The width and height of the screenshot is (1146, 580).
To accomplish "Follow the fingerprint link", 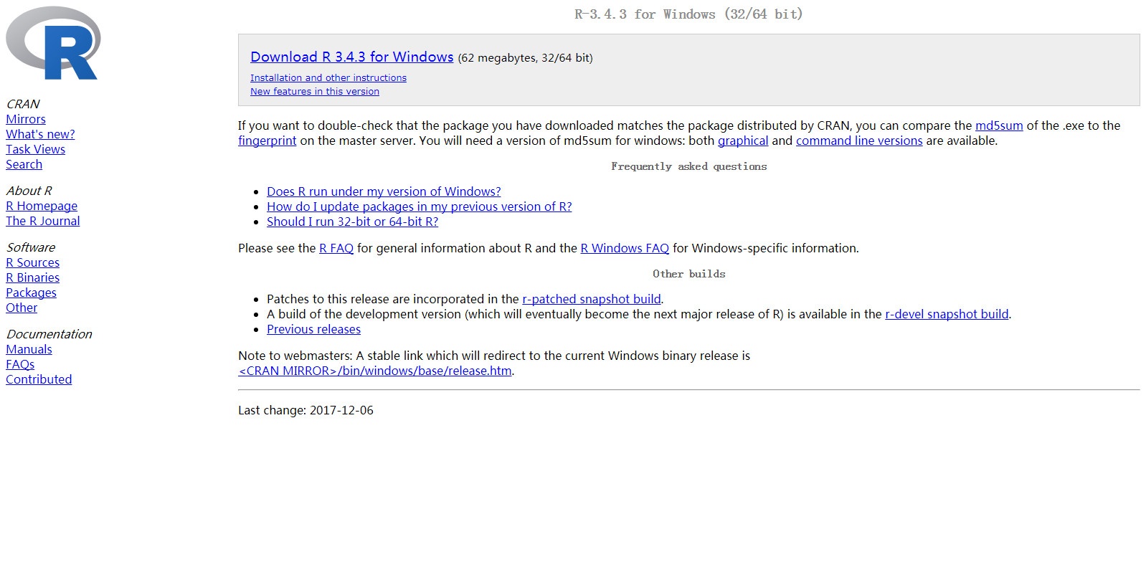I will [x=267, y=141].
